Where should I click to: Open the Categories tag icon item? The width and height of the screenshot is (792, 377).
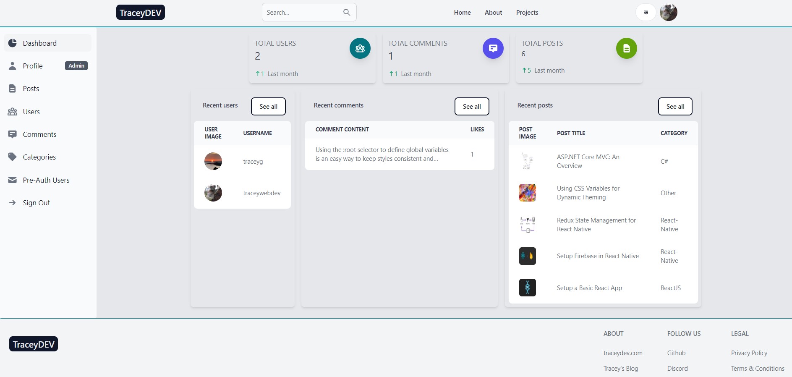pyautogui.click(x=13, y=157)
